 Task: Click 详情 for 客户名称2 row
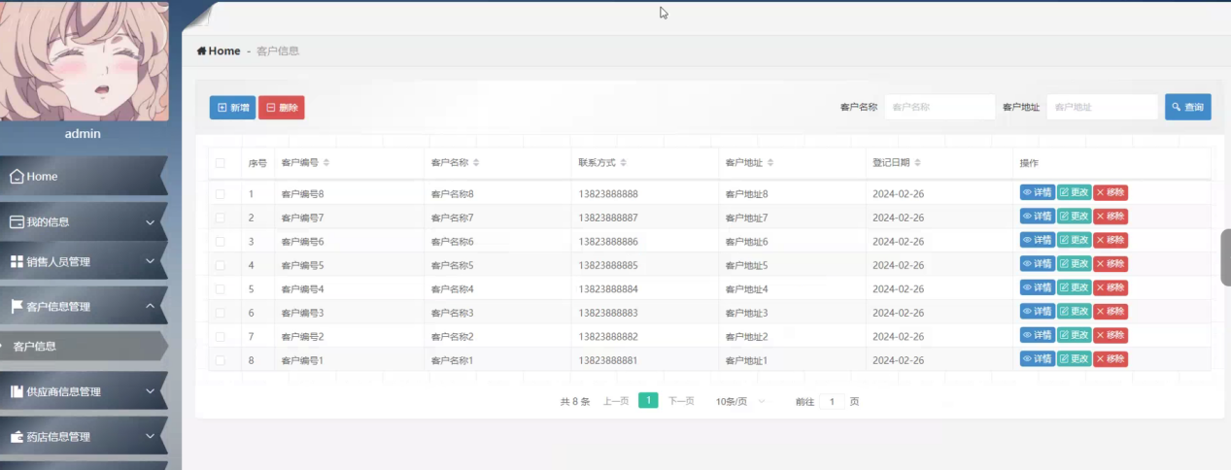point(1037,336)
